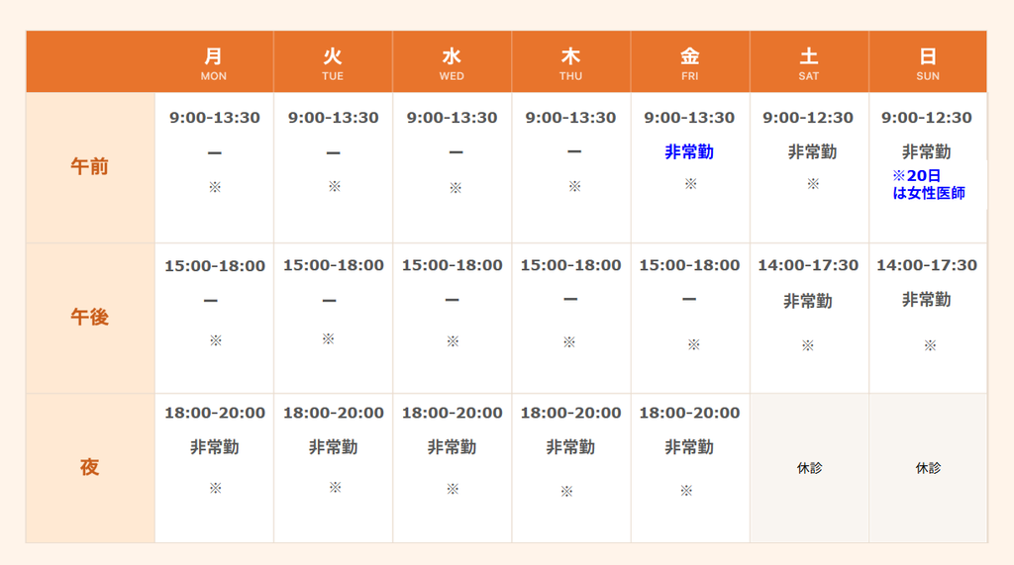The height and width of the screenshot is (565, 1014).
Task: Click the ※20日は女性医師 note on Sunday
Action: click(x=929, y=184)
